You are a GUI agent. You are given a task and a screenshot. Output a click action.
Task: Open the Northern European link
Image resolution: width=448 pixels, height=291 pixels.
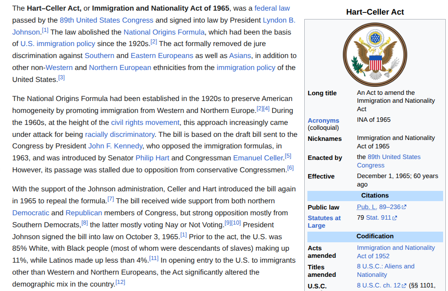coord(120,68)
